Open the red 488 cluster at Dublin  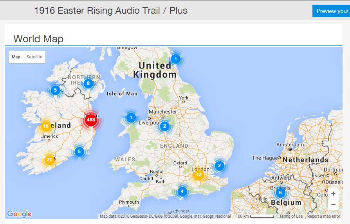[91, 120]
